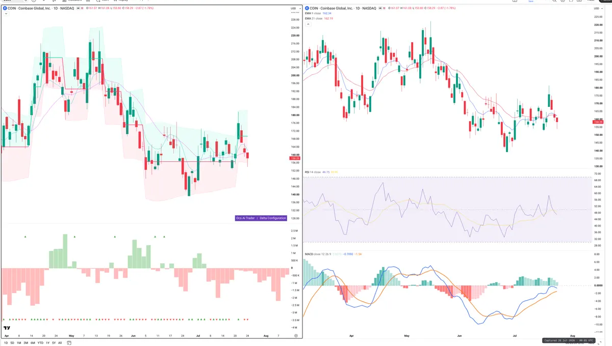Click the 2.5 M label on volume-delta scale
This screenshot has width=612, height=346.
[x=294, y=231]
